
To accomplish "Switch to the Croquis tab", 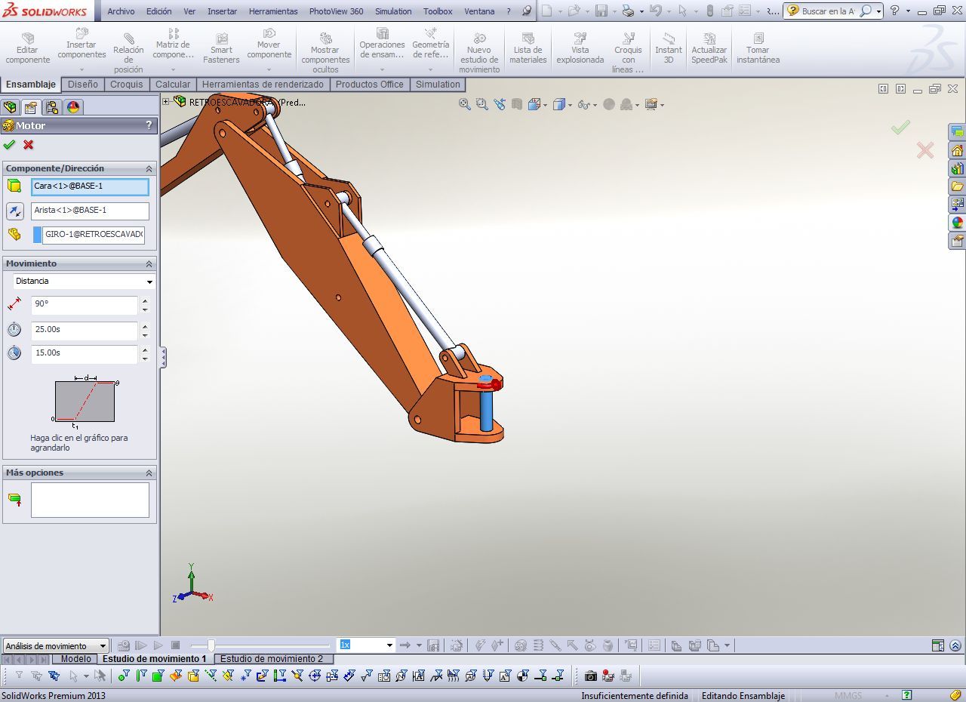I will pos(127,85).
